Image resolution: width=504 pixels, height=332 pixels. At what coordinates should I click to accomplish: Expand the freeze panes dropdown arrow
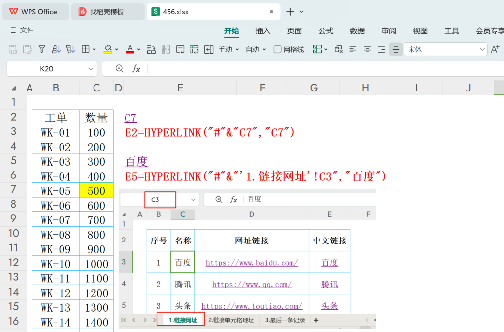pyautogui.click(x=326, y=50)
